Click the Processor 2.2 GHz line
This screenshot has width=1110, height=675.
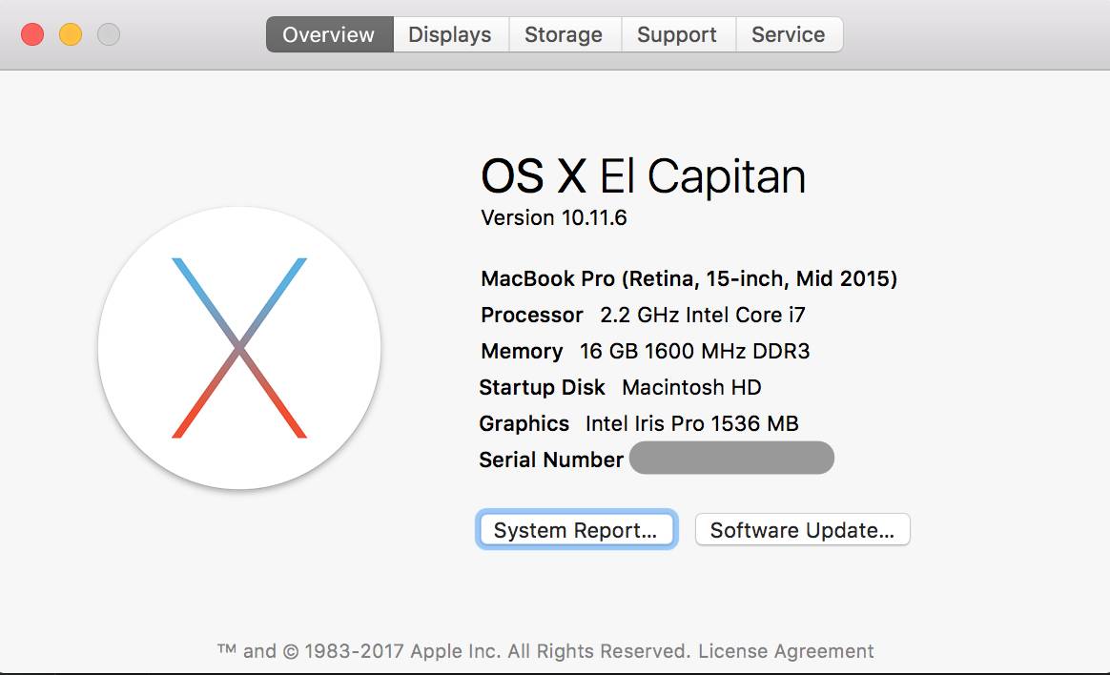pyautogui.click(x=643, y=316)
